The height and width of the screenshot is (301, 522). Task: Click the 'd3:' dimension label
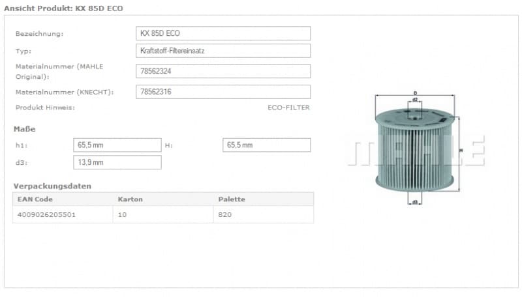tap(22, 163)
